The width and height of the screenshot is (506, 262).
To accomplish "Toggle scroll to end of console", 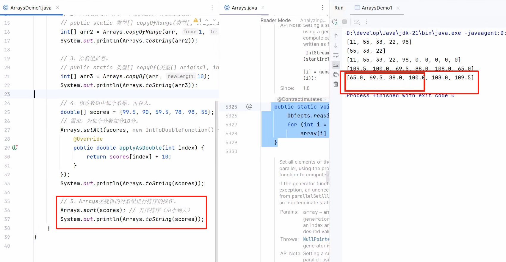I will (x=336, y=65).
